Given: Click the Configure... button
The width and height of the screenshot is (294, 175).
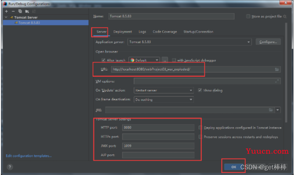Looking at the screenshot, I should point(268,42).
